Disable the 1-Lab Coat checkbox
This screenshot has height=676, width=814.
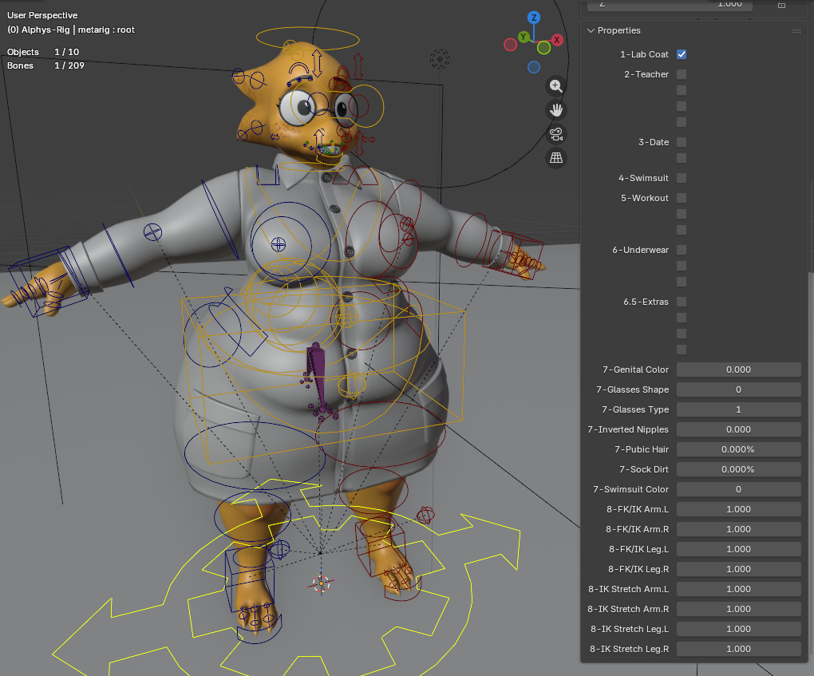click(x=682, y=54)
